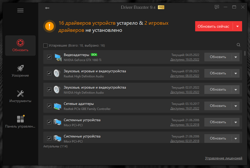Open available version link Доступно: 19.05.2022
Viewport: 250px width, 168px height.
[185, 60]
